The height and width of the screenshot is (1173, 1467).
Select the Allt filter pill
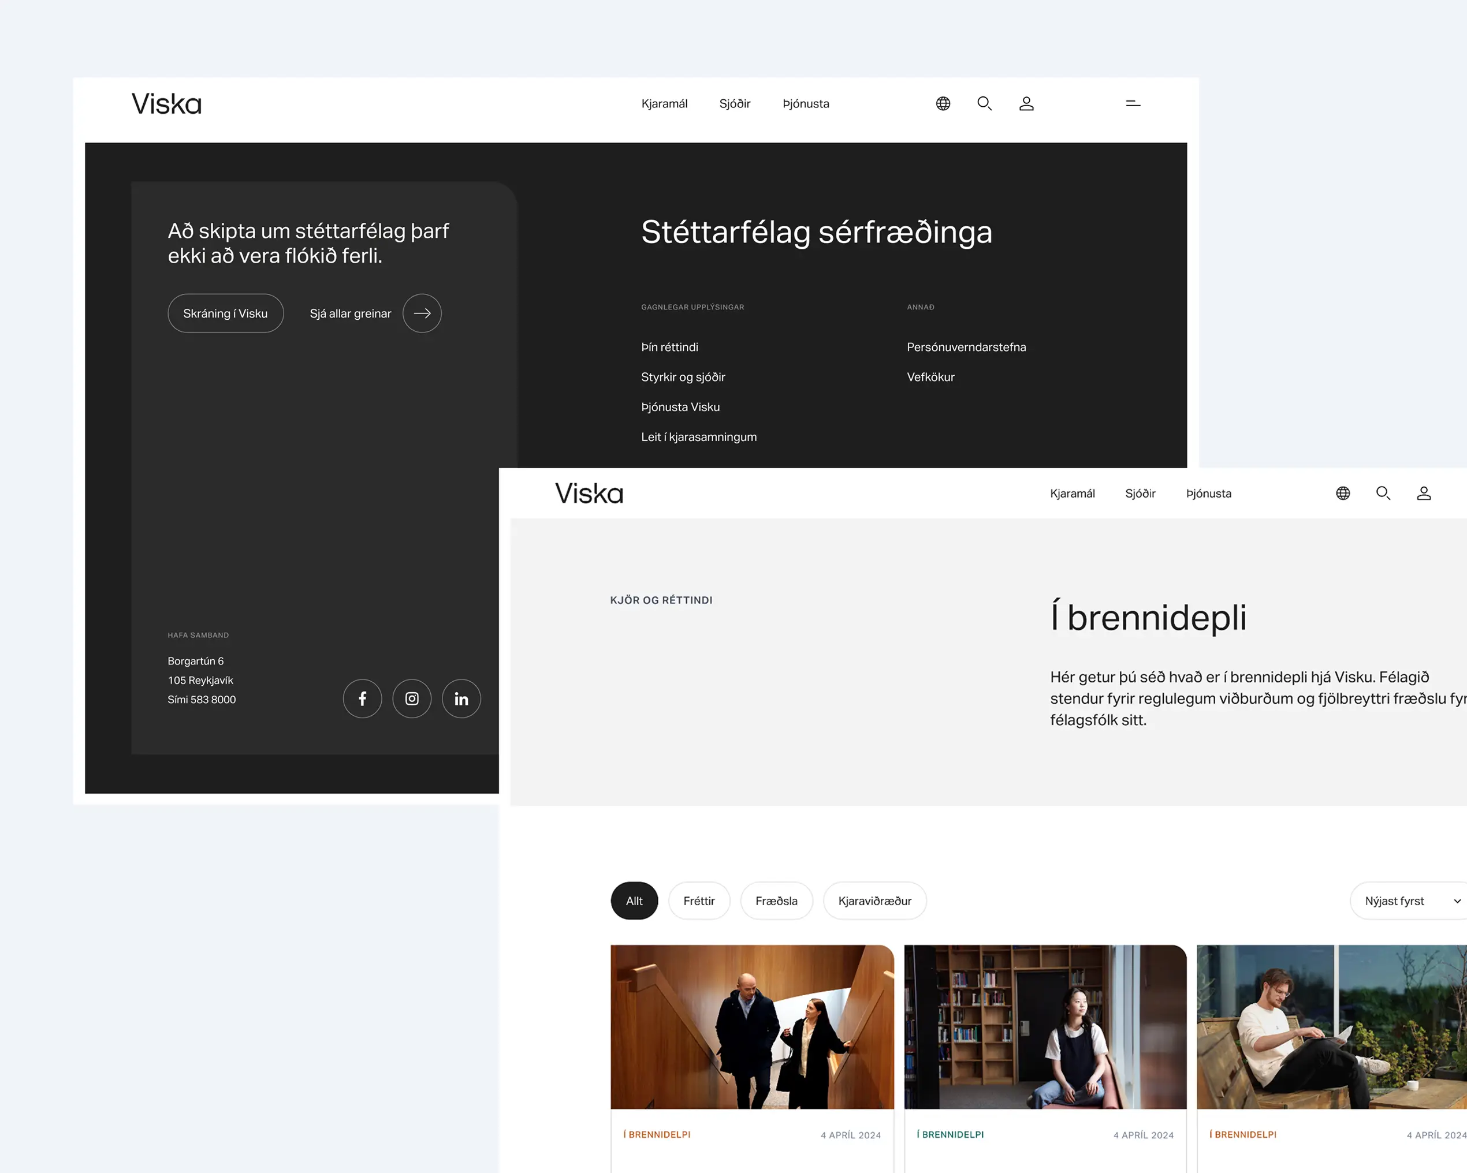(x=634, y=901)
